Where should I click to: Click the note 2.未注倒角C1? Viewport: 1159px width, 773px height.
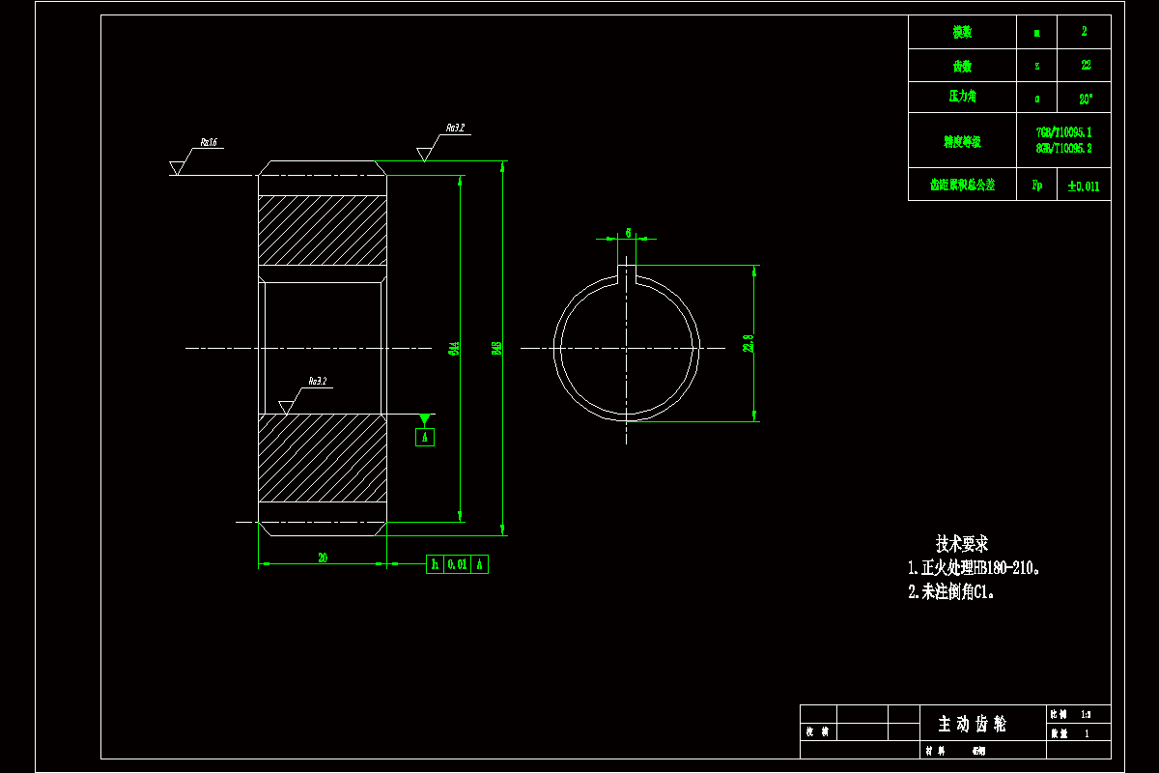click(951, 592)
